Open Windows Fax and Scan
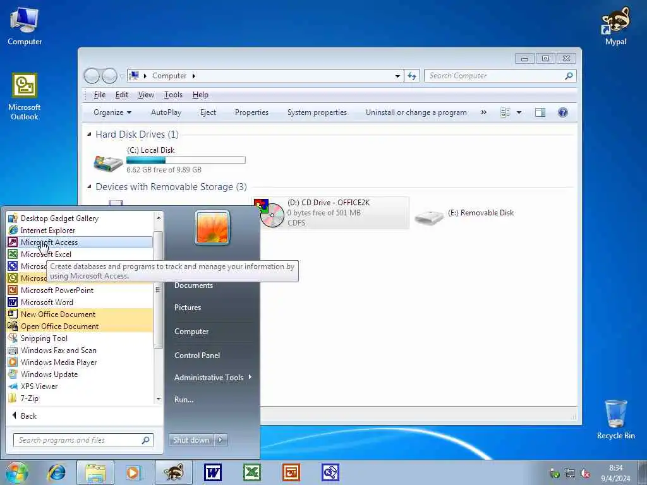The width and height of the screenshot is (647, 485). tap(80, 350)
